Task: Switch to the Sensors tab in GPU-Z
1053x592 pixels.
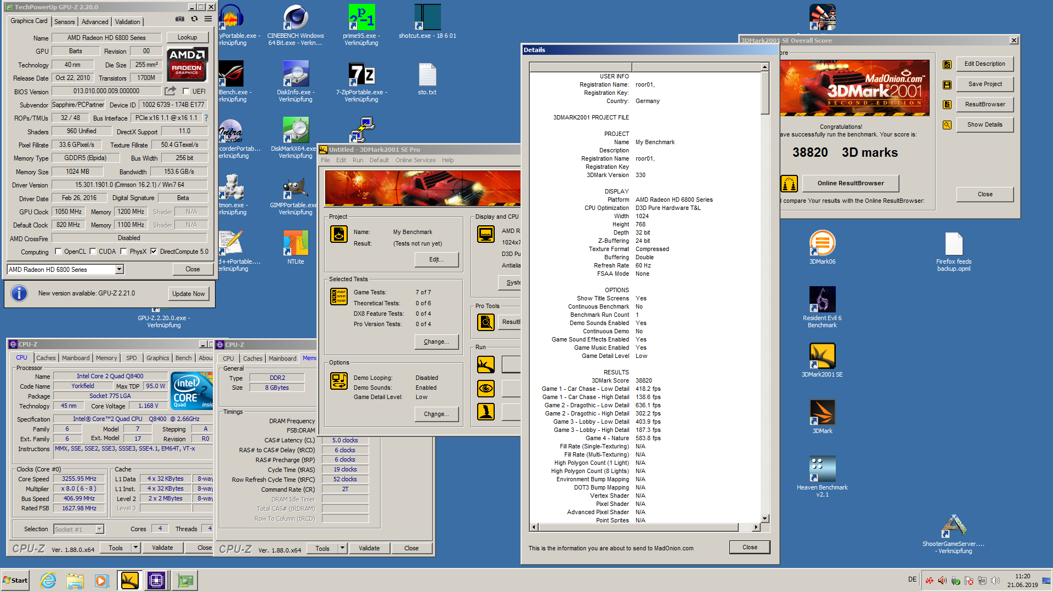Action: click(x=64, y=22)
